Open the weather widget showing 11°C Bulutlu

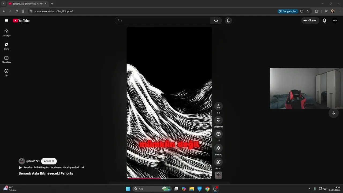pyautogui.click(x=10, y=189)
